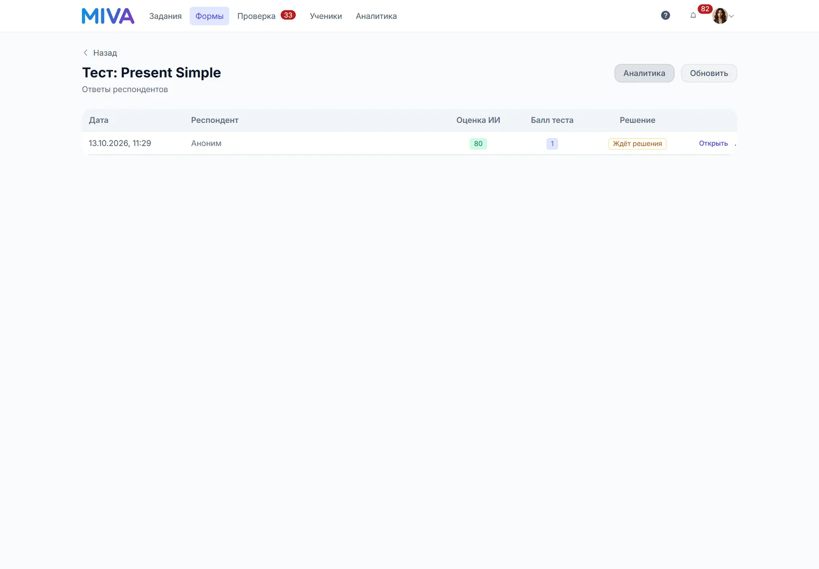Open the help question mark icon
Image resolution: width=819 pixels, height=569 pixels.
pyautogui.click(x=665, y=15)
